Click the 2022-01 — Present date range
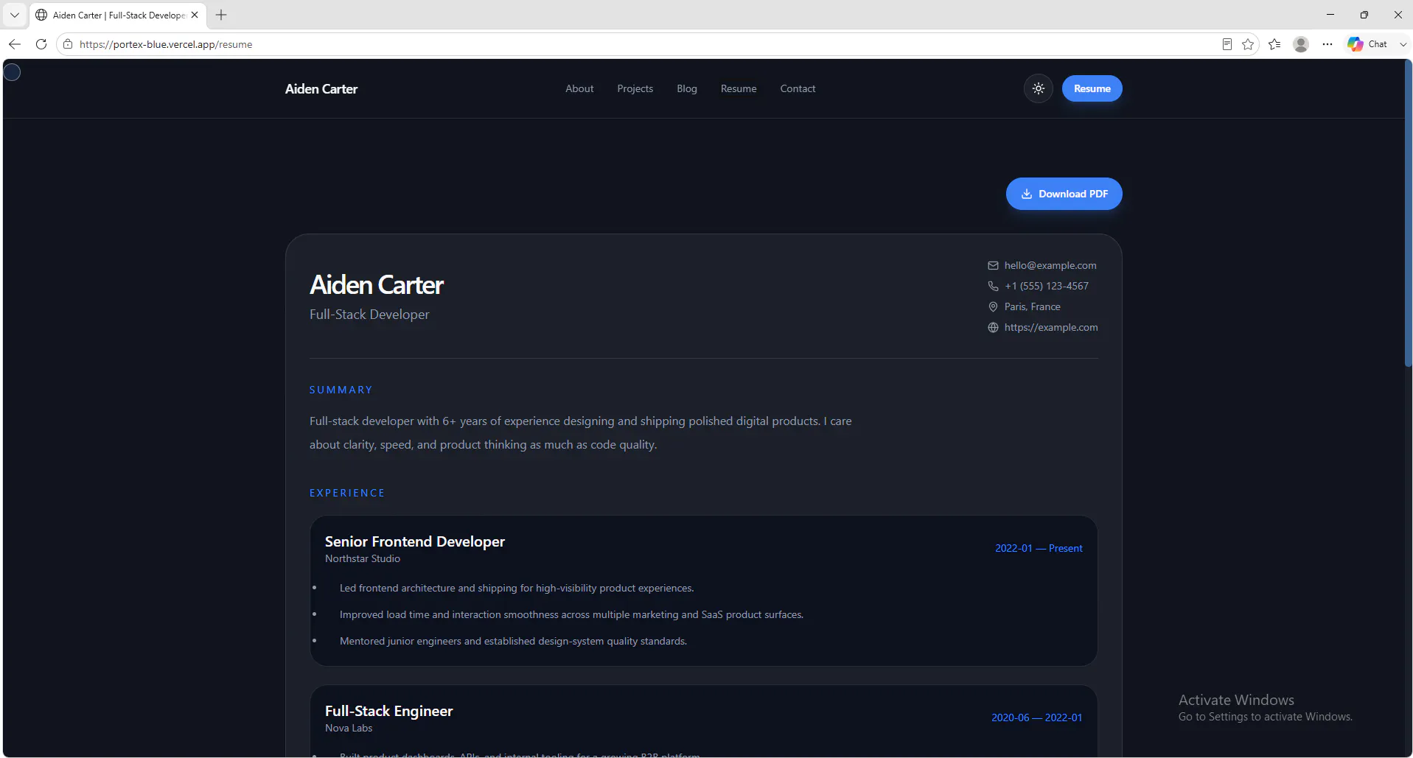Viewport: 1413px width, 758px height. pyautogui.click(x=1039, y=548)
